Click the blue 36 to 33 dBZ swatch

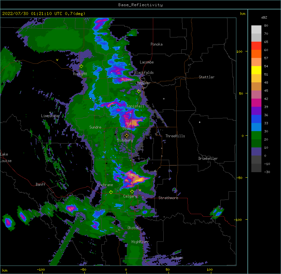(256, 119)
